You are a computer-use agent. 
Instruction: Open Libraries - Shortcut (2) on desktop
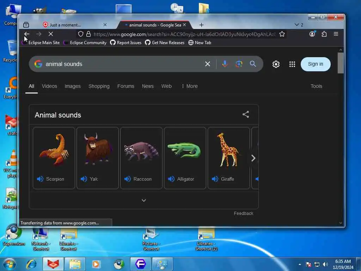[206, 240]
